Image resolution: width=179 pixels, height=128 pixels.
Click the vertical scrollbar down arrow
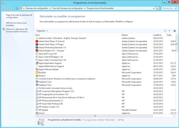click(x=177, y=113)
